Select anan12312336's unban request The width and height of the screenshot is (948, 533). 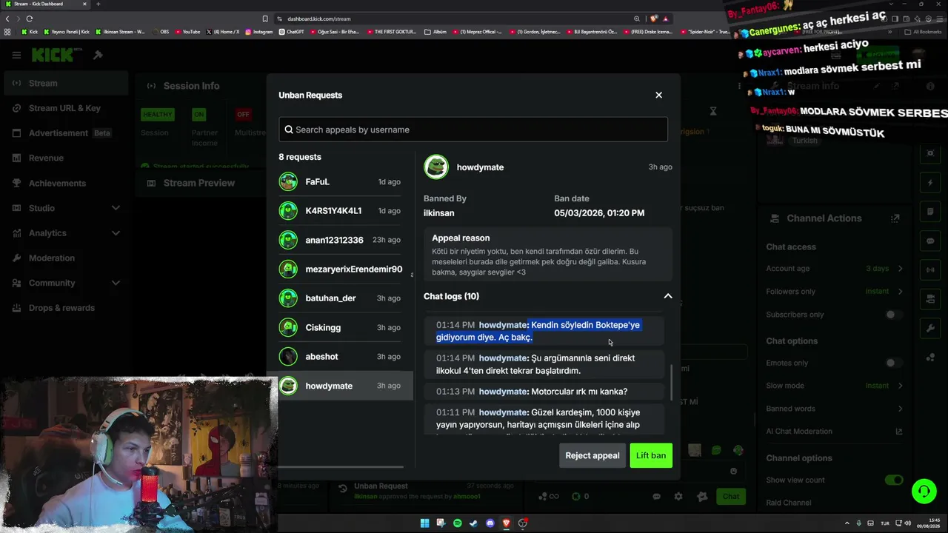pyautogui.click(x=341, y=240)
